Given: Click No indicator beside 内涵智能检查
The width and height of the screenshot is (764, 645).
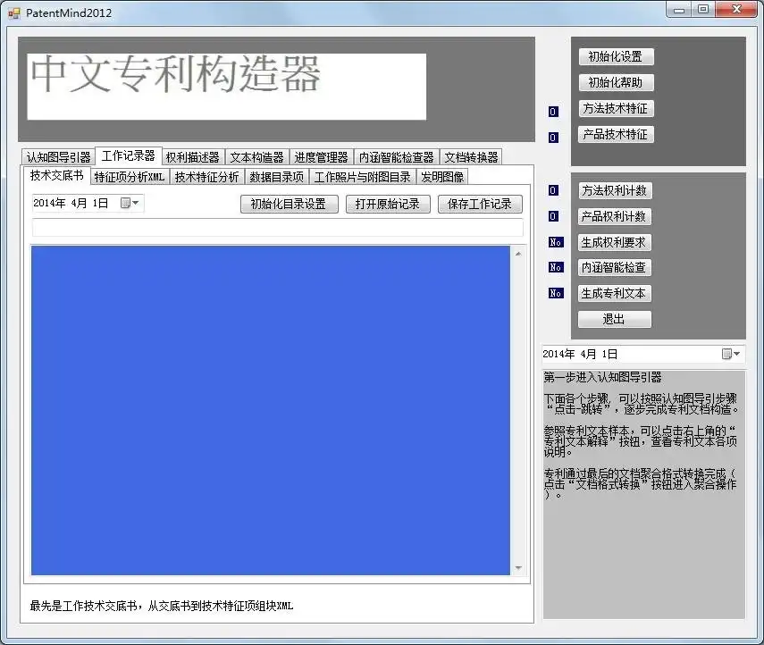Looking at the screenshot, I should pos(556,267).
